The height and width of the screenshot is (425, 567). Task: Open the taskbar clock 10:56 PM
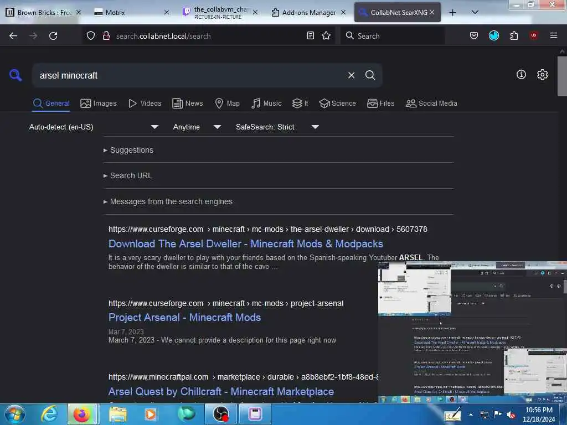pos(539,414)
